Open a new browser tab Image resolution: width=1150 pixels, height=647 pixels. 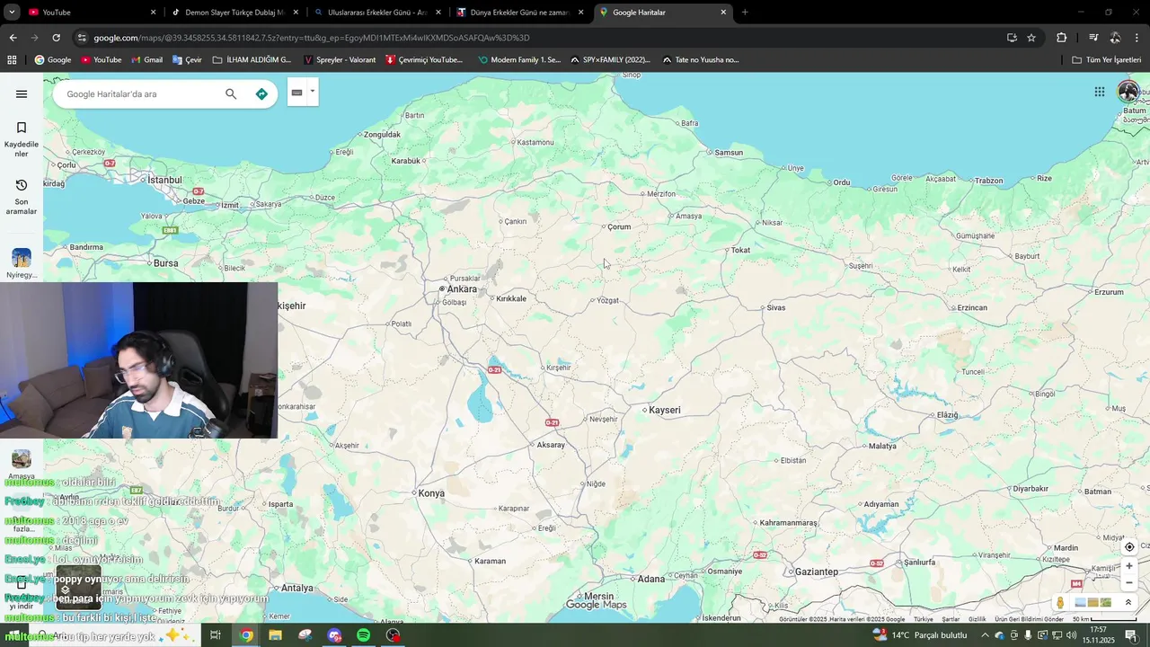click(x=745, y=13)
